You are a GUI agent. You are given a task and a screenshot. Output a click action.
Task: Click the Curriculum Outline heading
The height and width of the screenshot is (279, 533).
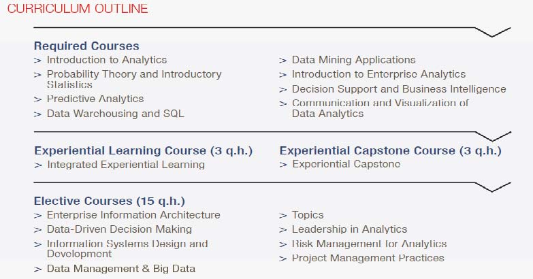pos(77,9)
